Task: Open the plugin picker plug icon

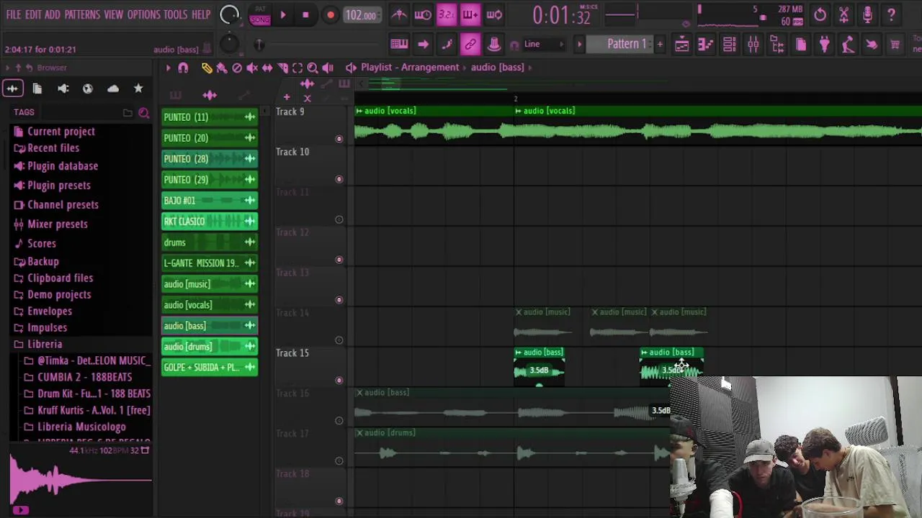Action: point(824,45)
